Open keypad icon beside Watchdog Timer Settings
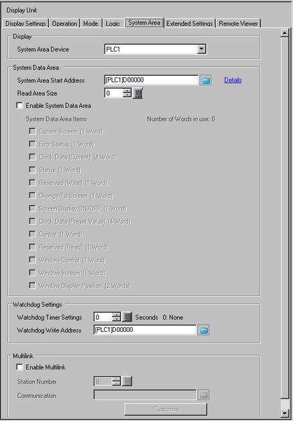This screenshot has height=421, width=293. [x=127, y=317]
